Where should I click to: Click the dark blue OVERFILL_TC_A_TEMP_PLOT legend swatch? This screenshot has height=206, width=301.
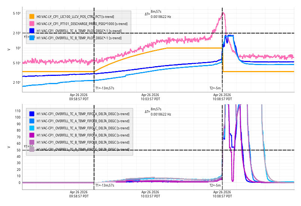pos(32,31)
